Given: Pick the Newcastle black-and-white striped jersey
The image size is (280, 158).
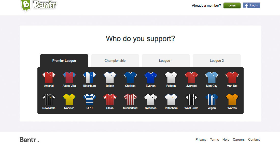Looking at the screenshot, I should pyautogui.click(x=49, y=100).
